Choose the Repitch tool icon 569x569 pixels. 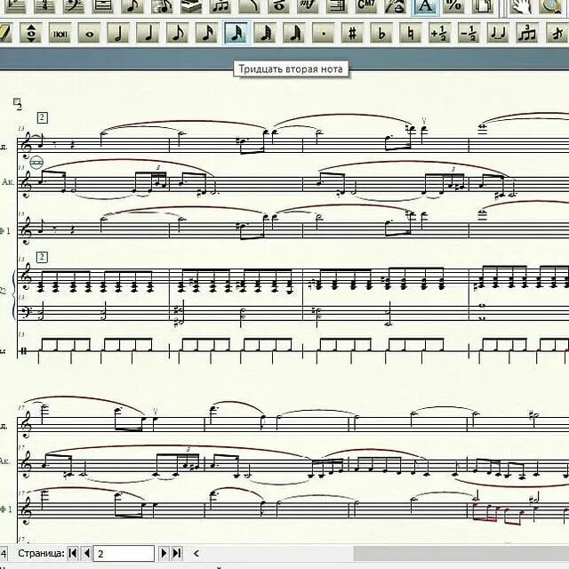point(31,34)
